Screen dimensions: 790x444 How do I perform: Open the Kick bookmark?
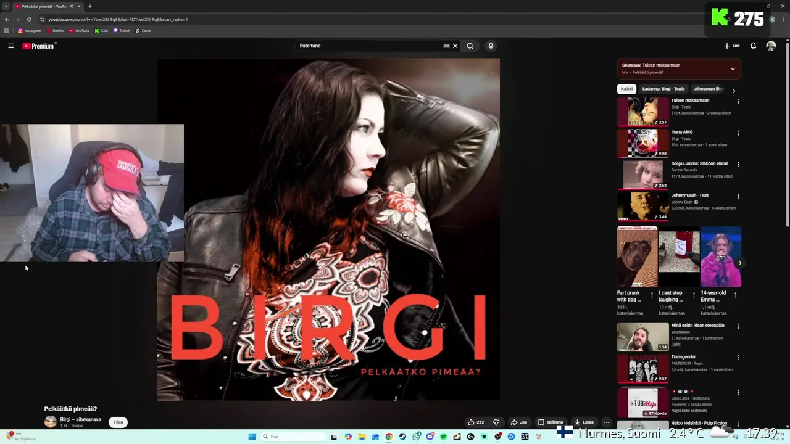[101, 31]
